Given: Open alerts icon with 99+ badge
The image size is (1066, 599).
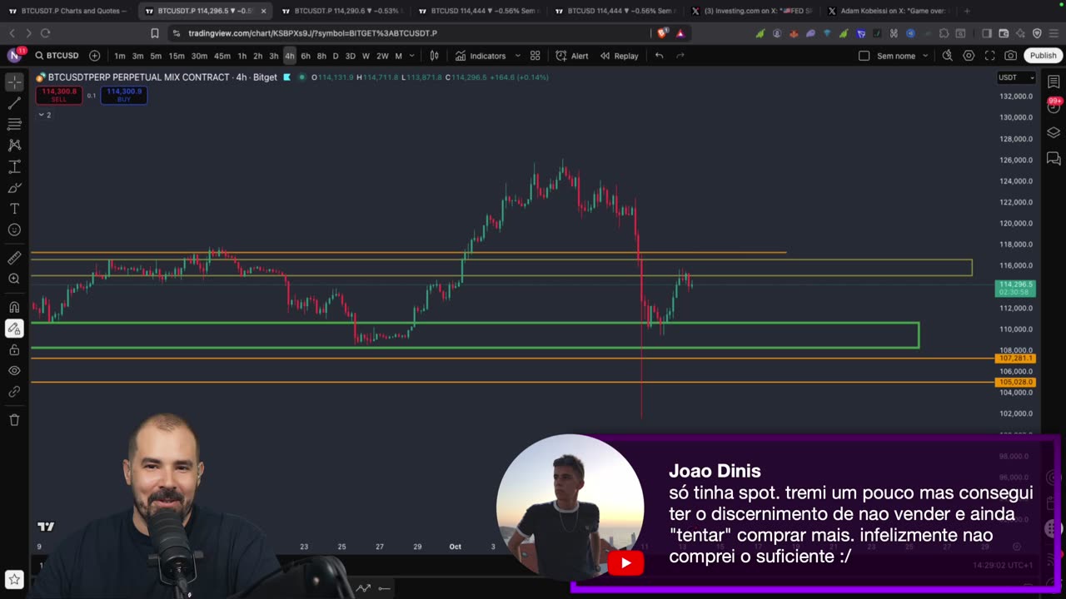Looking at the screenshot, I should (x=1054, y=106).
